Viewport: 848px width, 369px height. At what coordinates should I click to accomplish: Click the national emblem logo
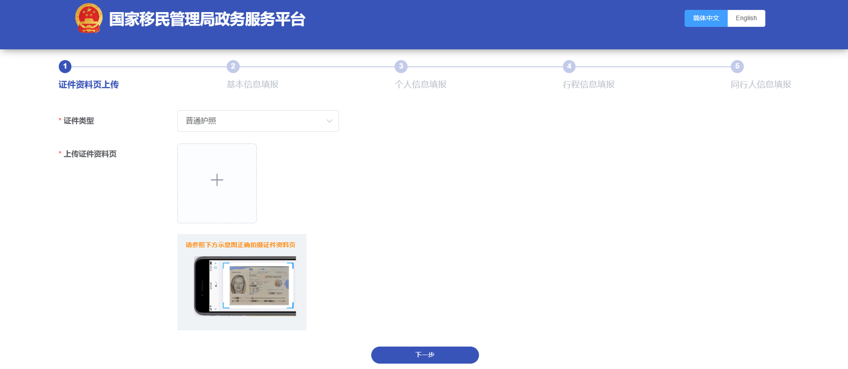pyautogui.click(x=89, y=18)
